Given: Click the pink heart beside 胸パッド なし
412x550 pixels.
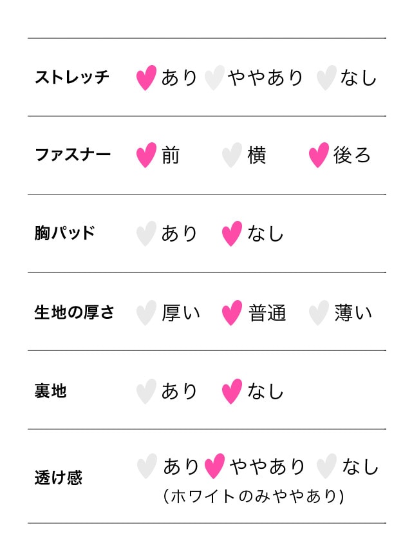Looking at the screenshot, I should point(232,234).
